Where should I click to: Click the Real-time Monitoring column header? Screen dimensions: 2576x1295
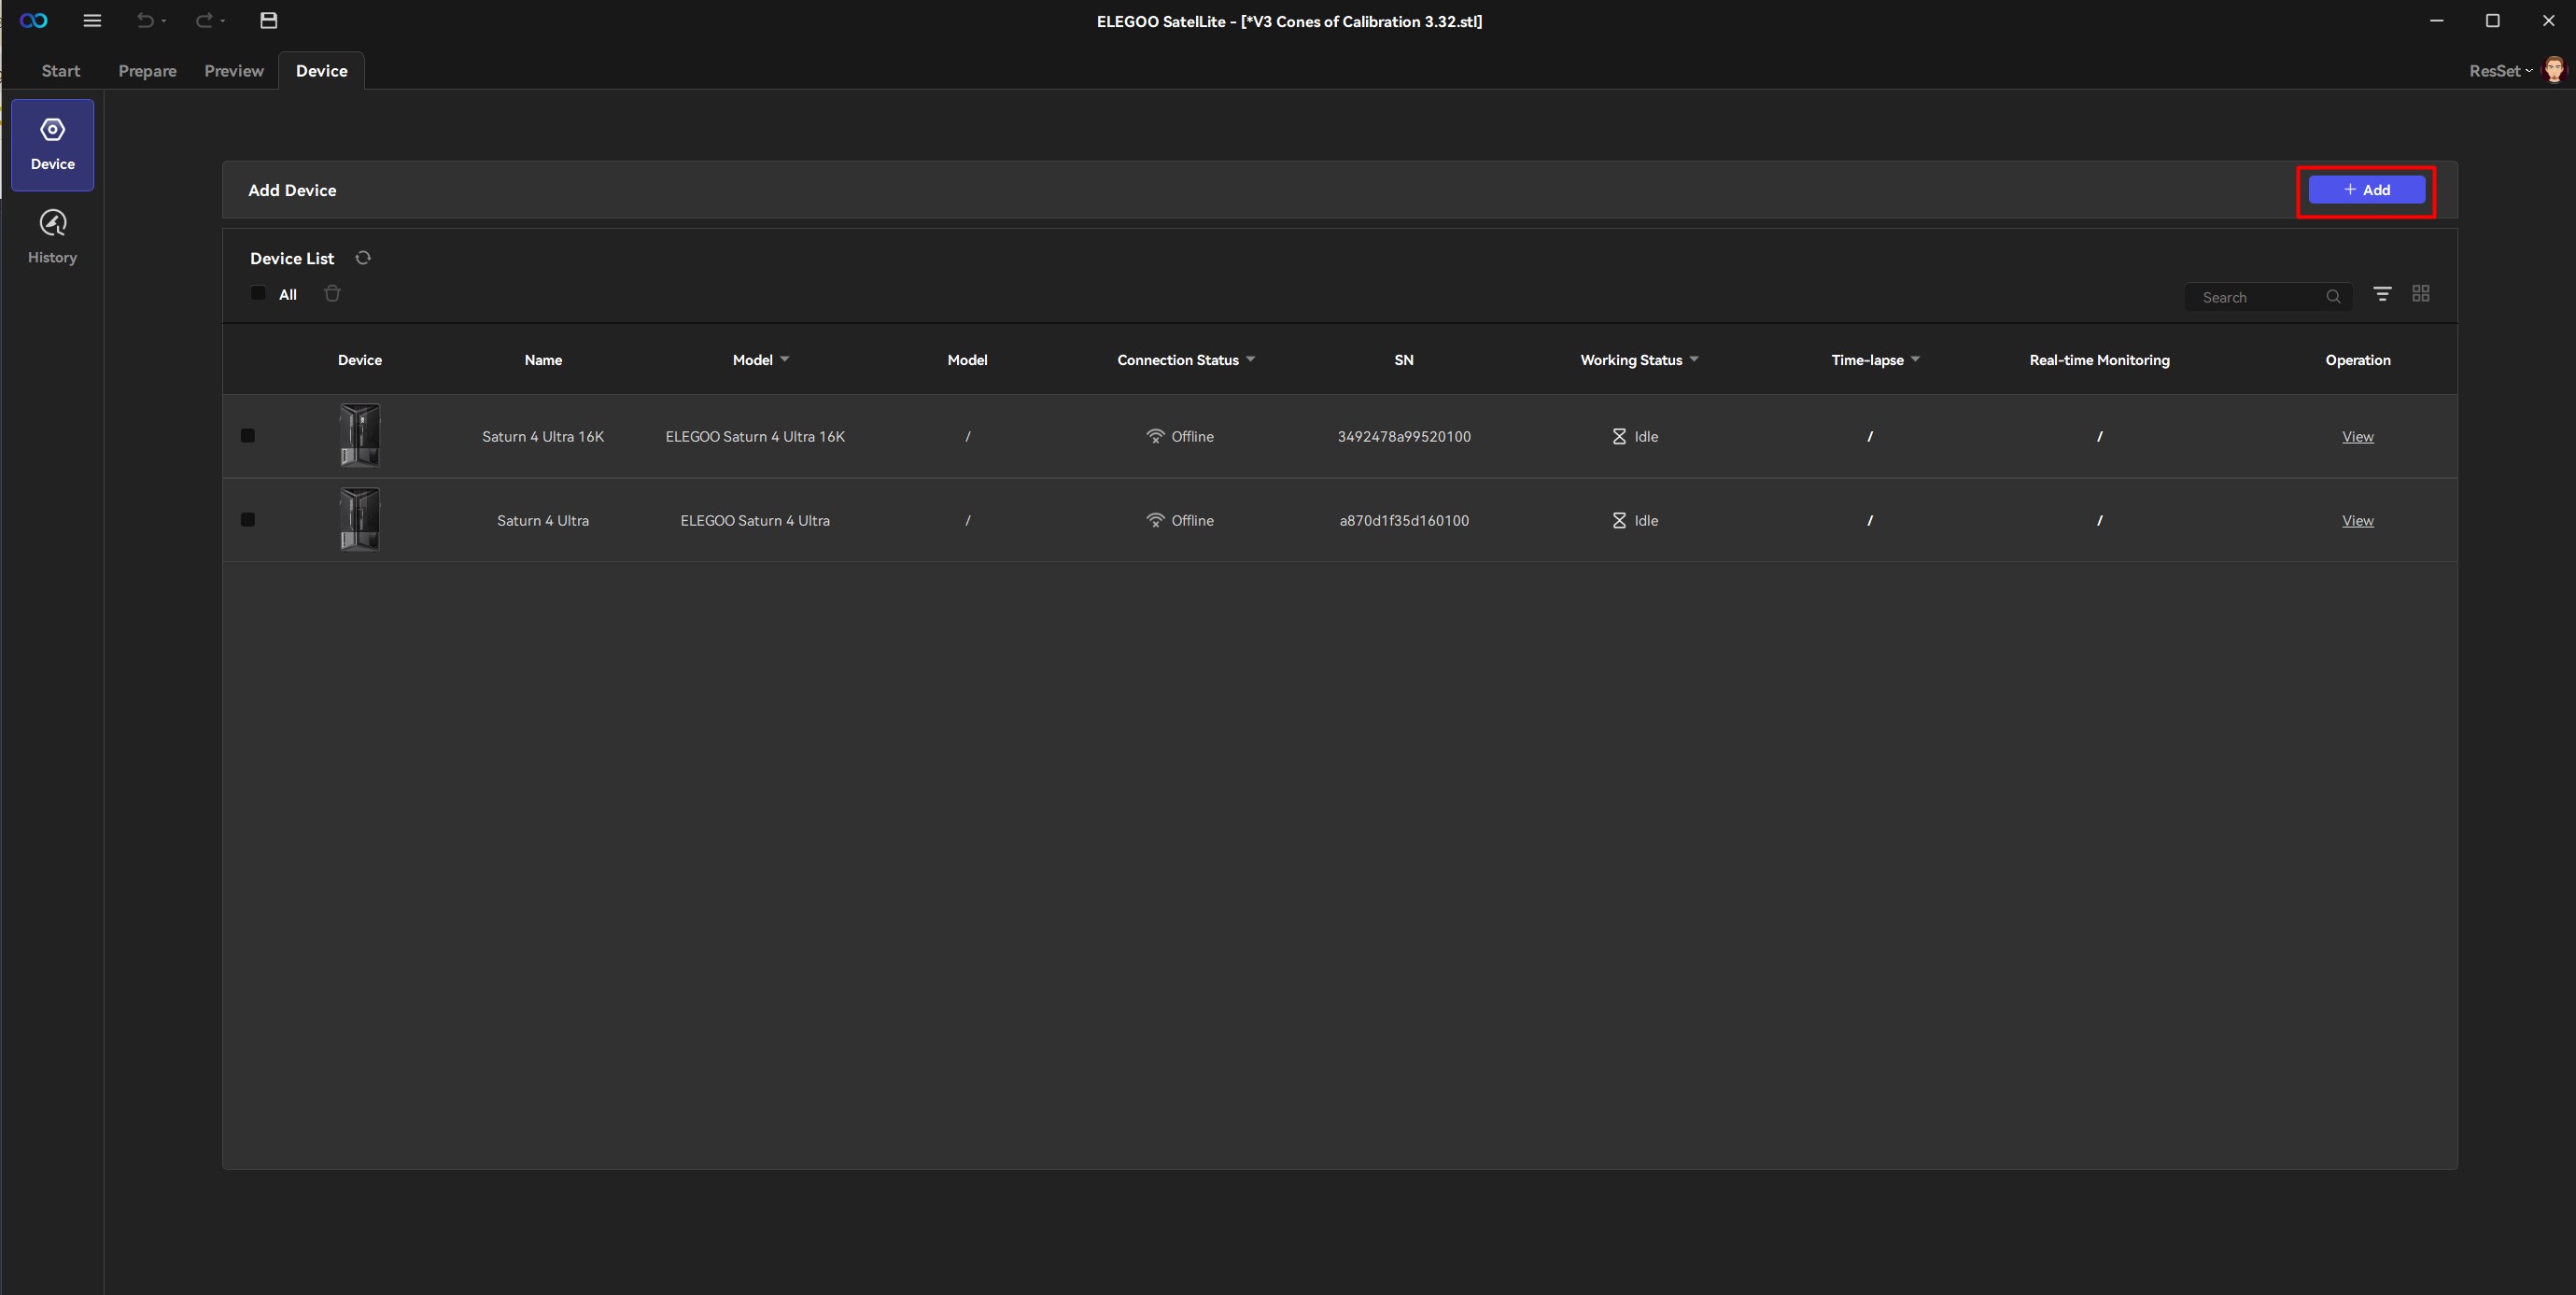[2099, 360]
